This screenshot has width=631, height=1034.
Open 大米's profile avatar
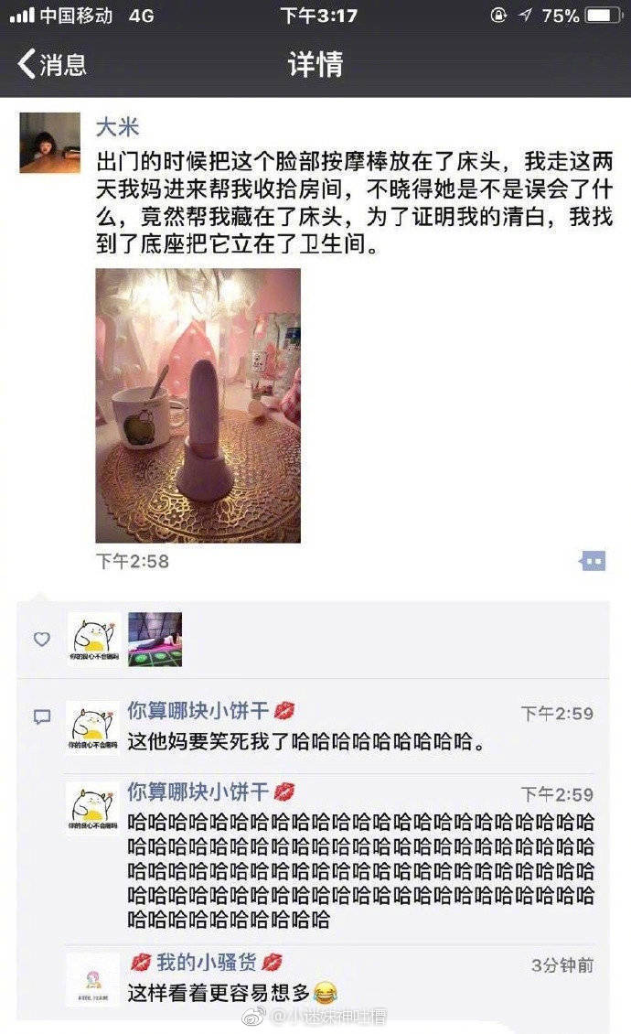pyautogui.click(x=50, y=143)
